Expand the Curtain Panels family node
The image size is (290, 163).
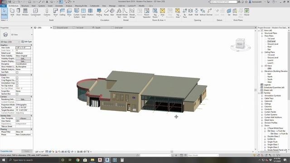(x=262, y=112)
